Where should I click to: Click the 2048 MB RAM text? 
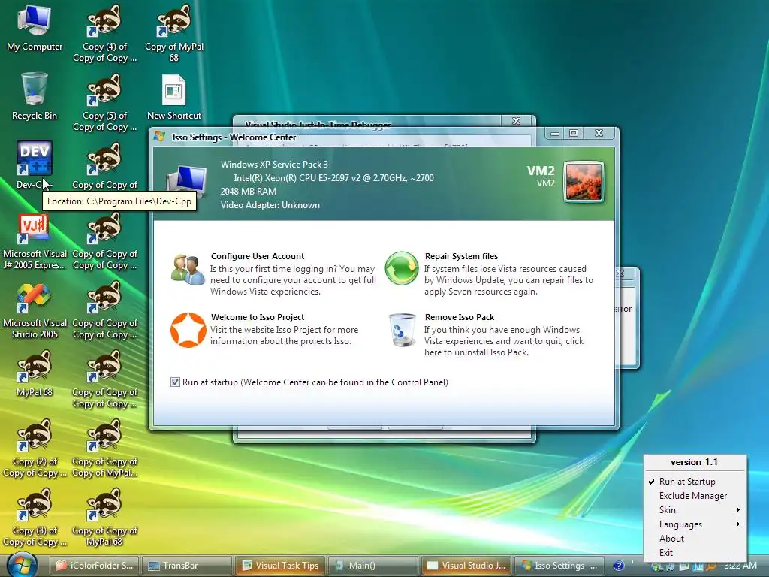click(x=248, y=192)
